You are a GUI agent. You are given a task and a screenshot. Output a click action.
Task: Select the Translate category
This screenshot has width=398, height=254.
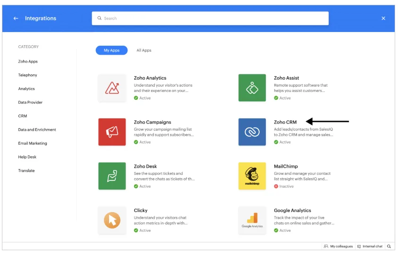(x=26, y=171)
